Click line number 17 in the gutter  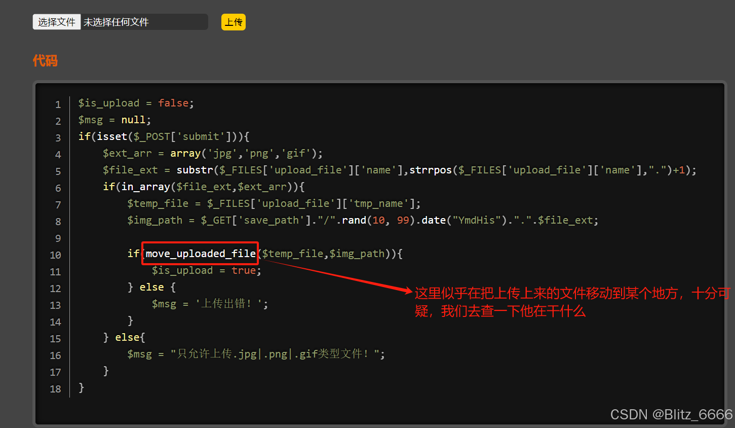55,372
